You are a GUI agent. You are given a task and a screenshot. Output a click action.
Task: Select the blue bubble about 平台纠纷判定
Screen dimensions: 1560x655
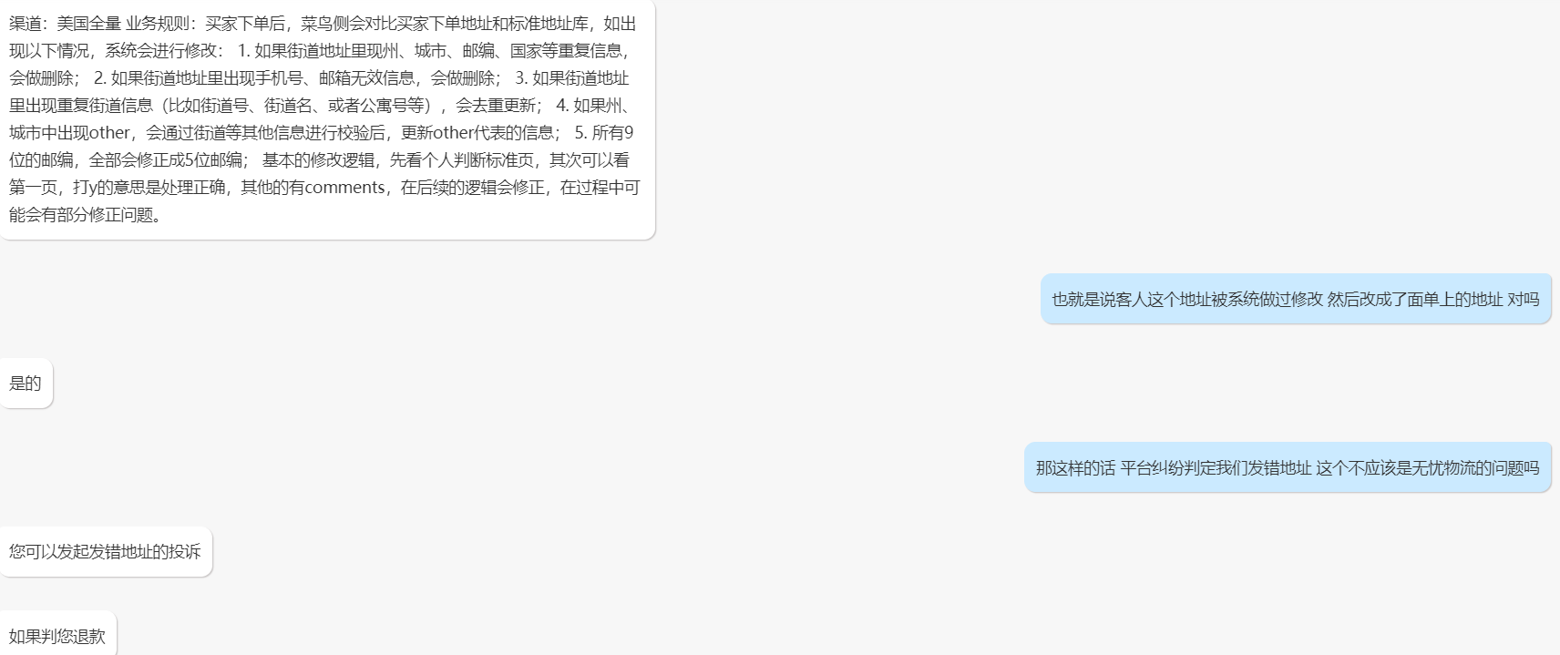pos(1288,468)
